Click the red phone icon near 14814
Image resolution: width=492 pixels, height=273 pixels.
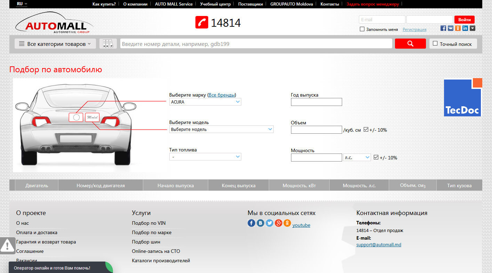point(202,23)
